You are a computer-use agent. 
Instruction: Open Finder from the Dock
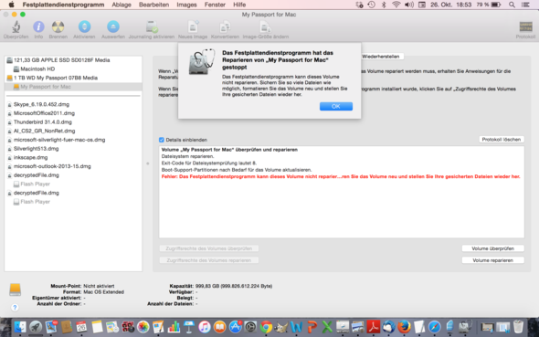coord(20,327)
